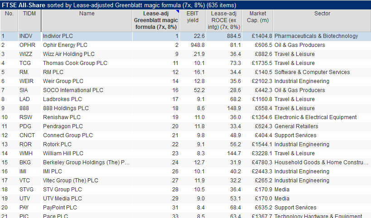
Task: Click Lease-adj Greenblatt magic formula column header
Action: [x=156, y=20]
